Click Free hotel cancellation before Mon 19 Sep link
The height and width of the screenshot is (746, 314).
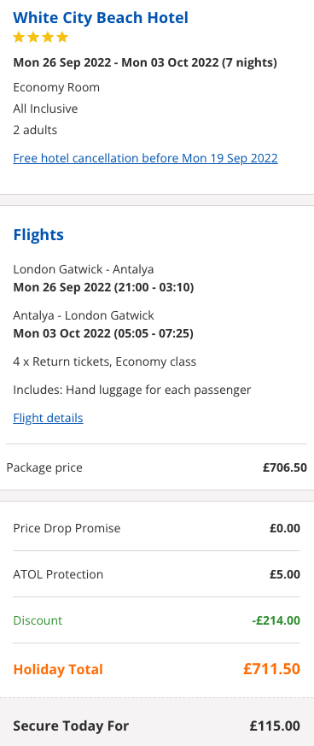tap(145, 158)
